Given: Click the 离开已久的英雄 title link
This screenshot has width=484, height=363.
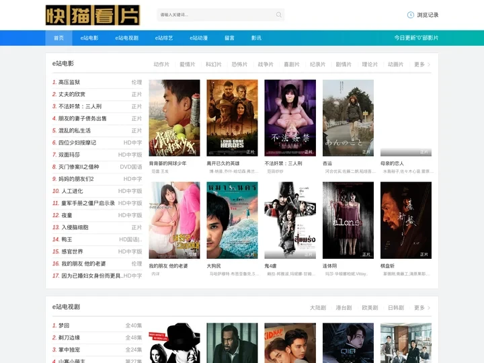Looking at the screenshot, I should (223, 163).
